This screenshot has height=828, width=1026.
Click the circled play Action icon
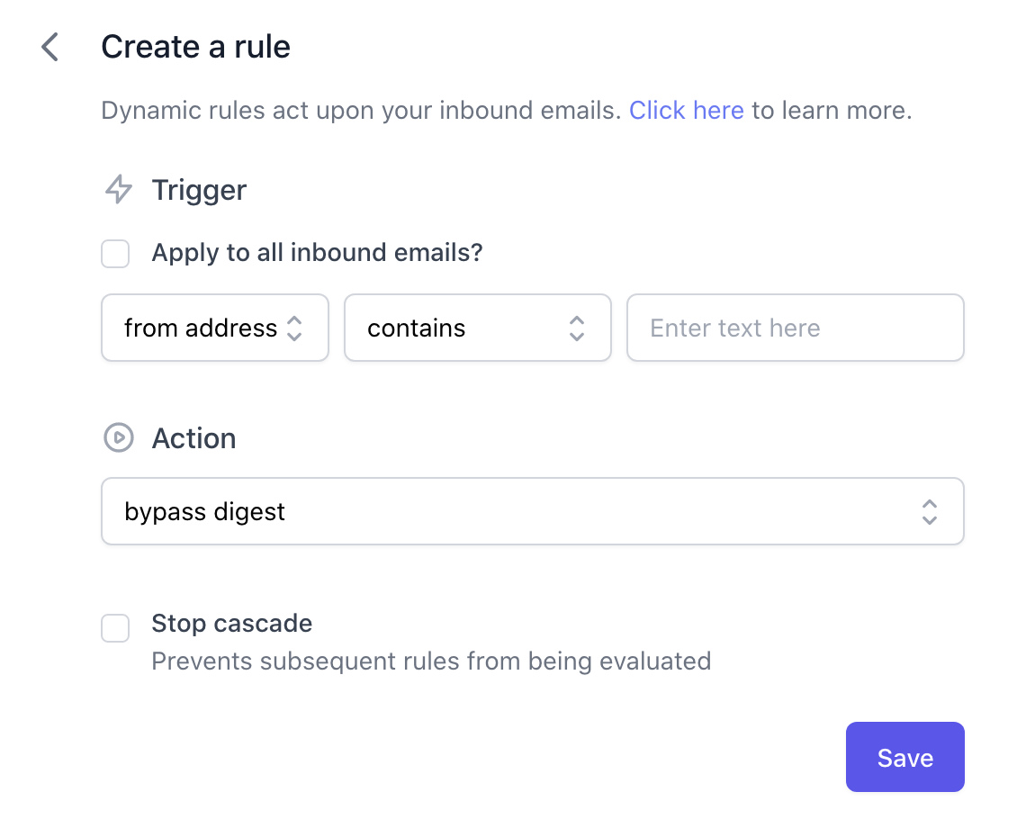[x=119, y=438]
